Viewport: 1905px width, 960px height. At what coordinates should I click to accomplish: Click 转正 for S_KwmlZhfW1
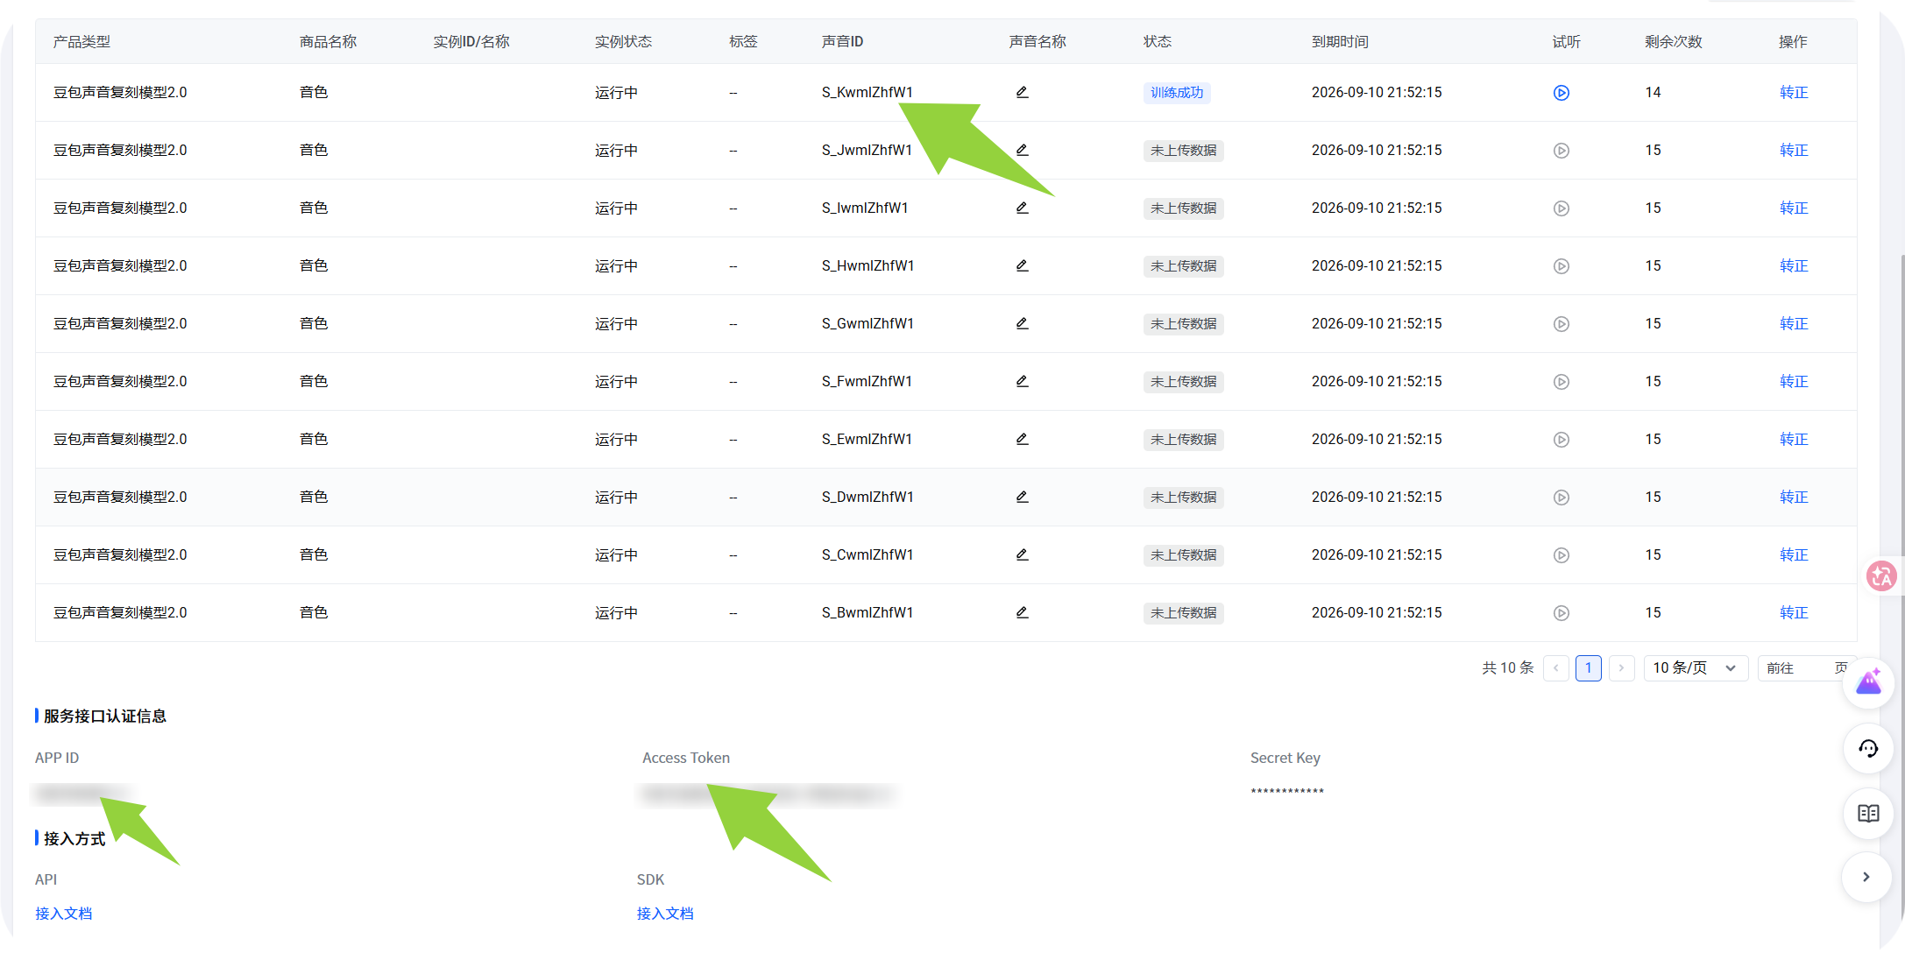coord(1794,92)
